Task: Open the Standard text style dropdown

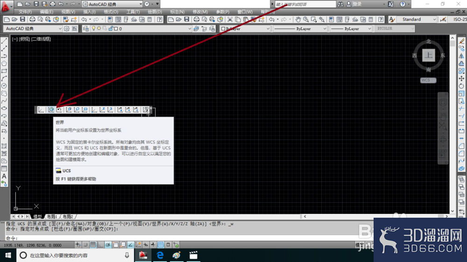Action: 417,19
